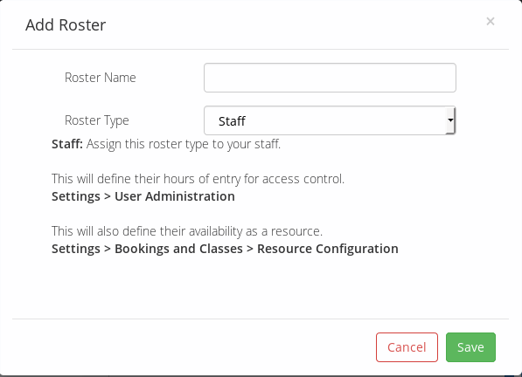Click Bookings and Classes in the settings path

(x=178, y=249)
